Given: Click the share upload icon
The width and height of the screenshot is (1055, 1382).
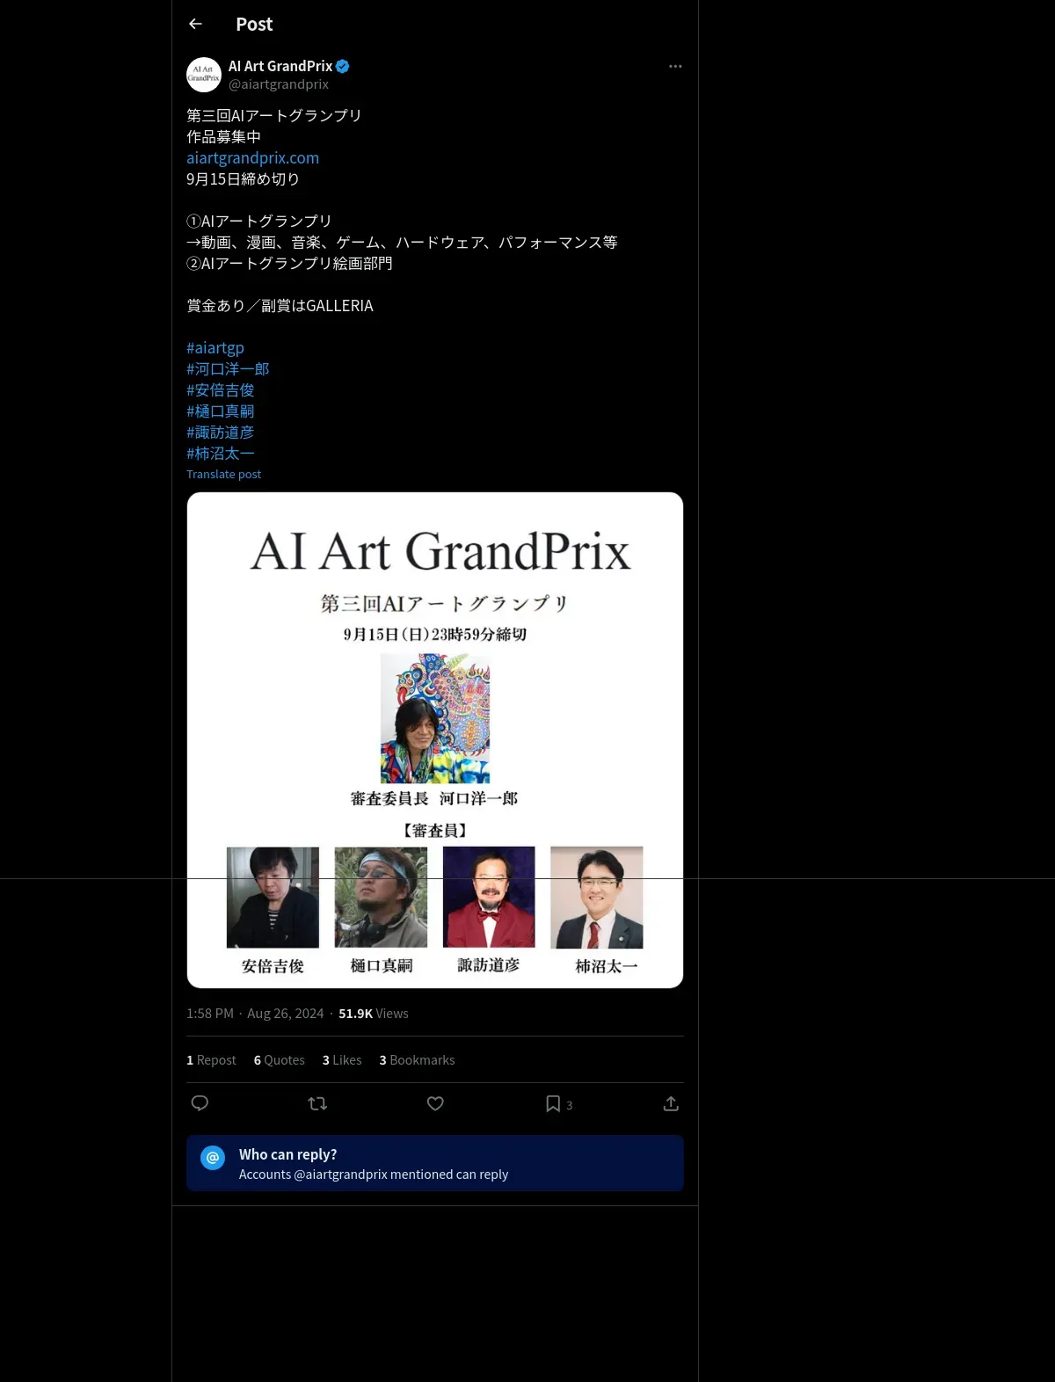Looking at the screenshot, I should coord(671,1103).
